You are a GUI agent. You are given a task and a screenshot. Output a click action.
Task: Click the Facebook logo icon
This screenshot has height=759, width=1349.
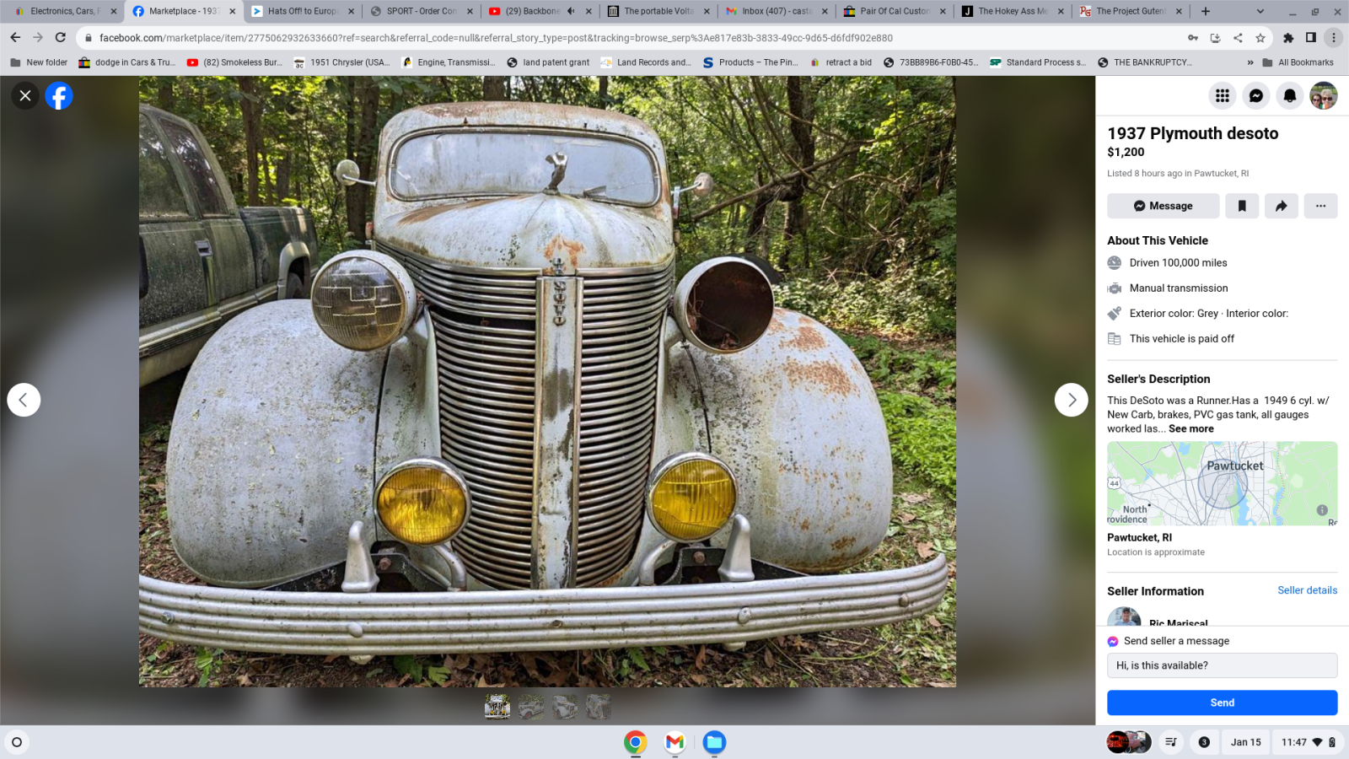pyautogui.click(x=59, y=96)
